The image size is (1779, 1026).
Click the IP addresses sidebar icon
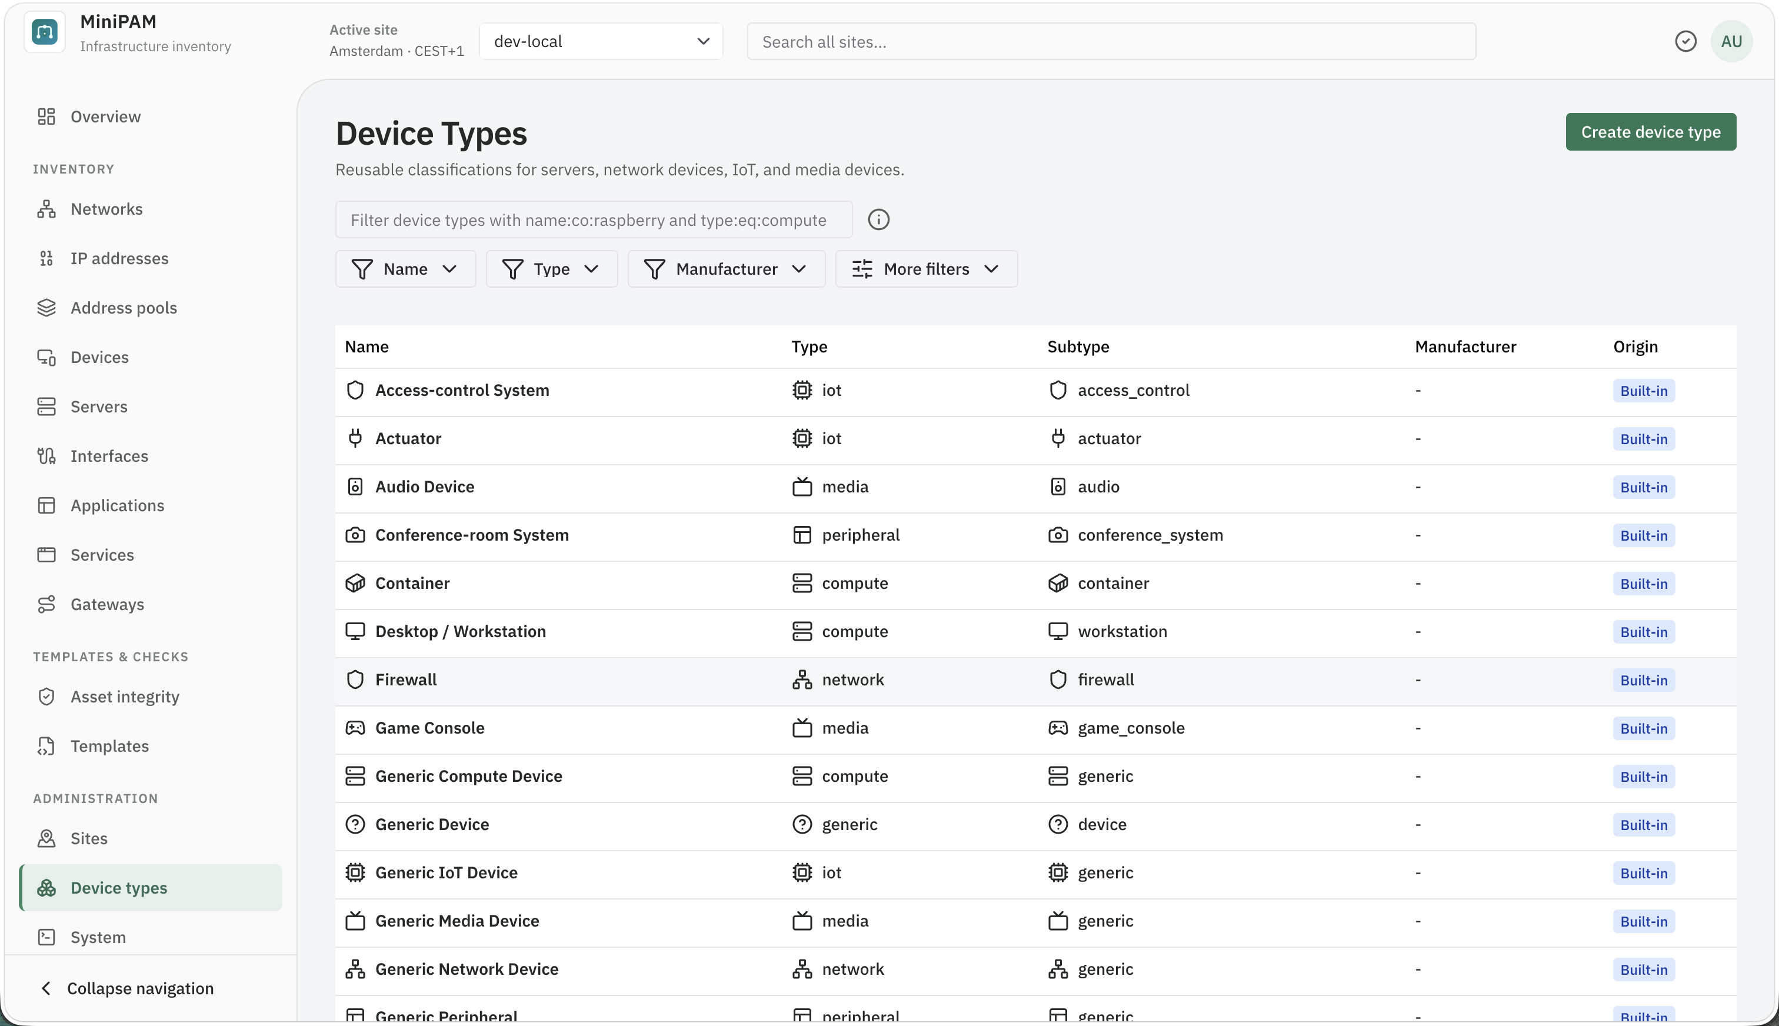click(46, 259)
